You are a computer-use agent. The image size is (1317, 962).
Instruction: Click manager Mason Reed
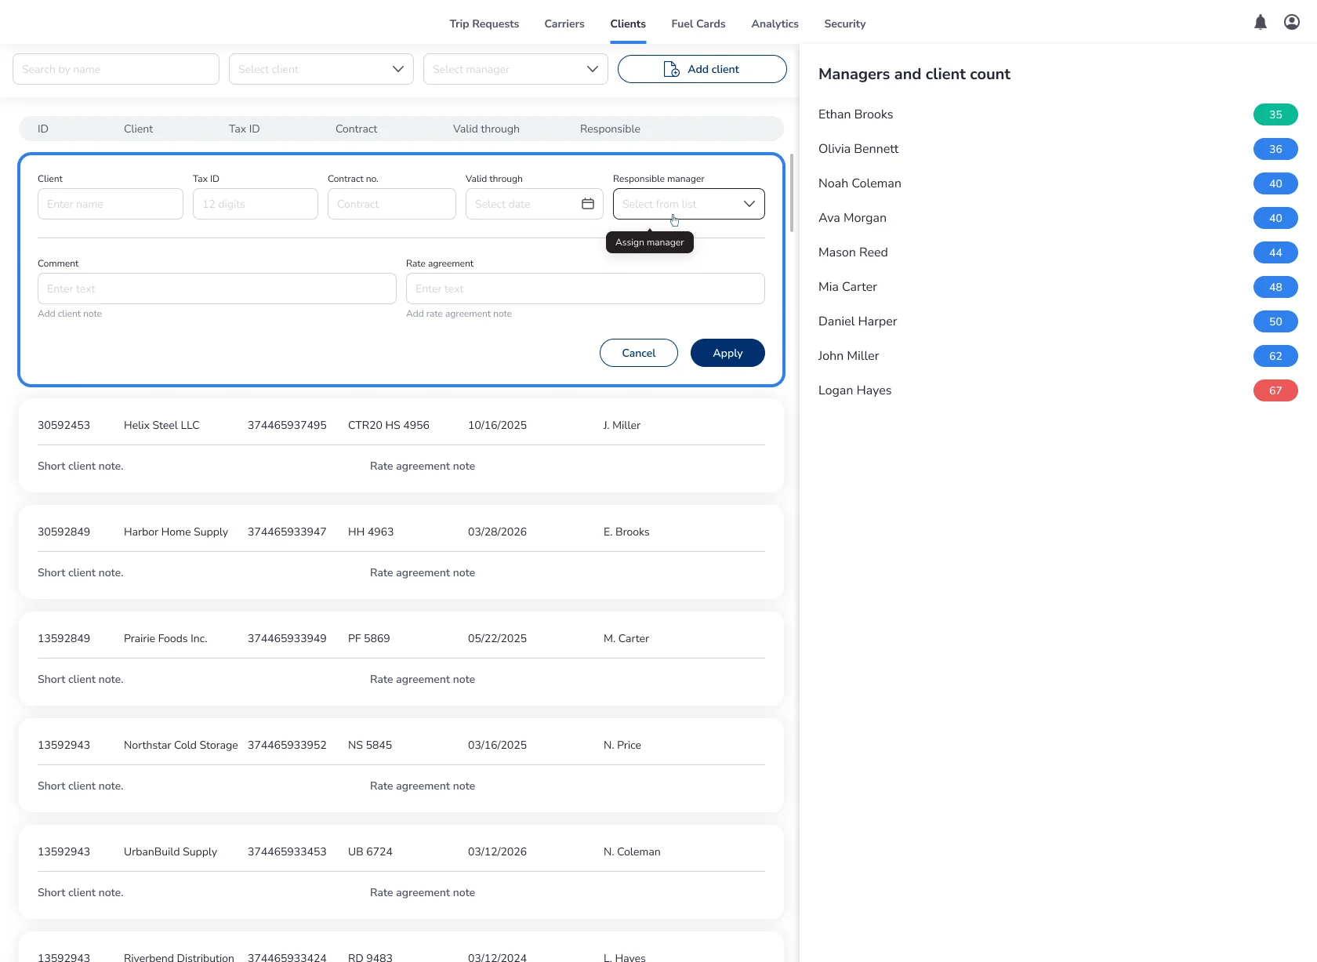pyautogui.click(x=853, y=252)
